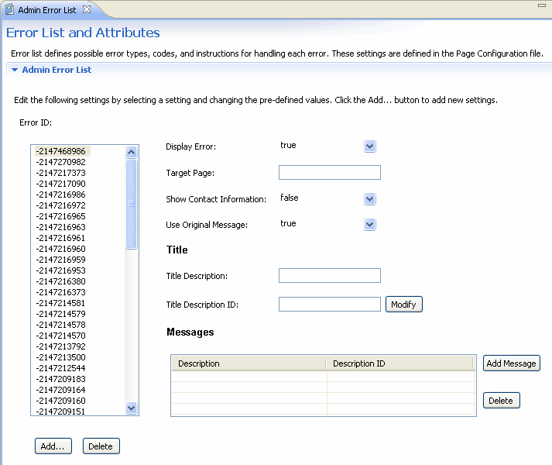This screenshot has height=465, width=552.
Task: Click Delete button beside the Messages table
Action: point(501,401)
